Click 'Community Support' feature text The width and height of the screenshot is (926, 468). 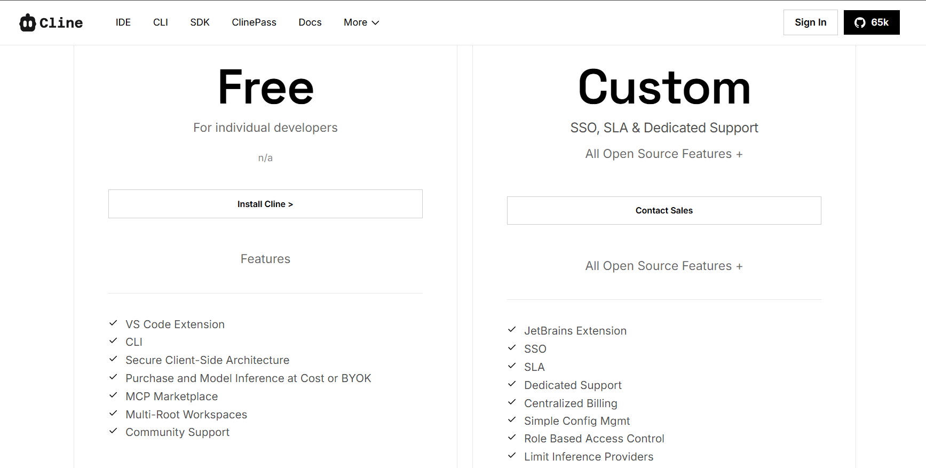click(178, 432)
